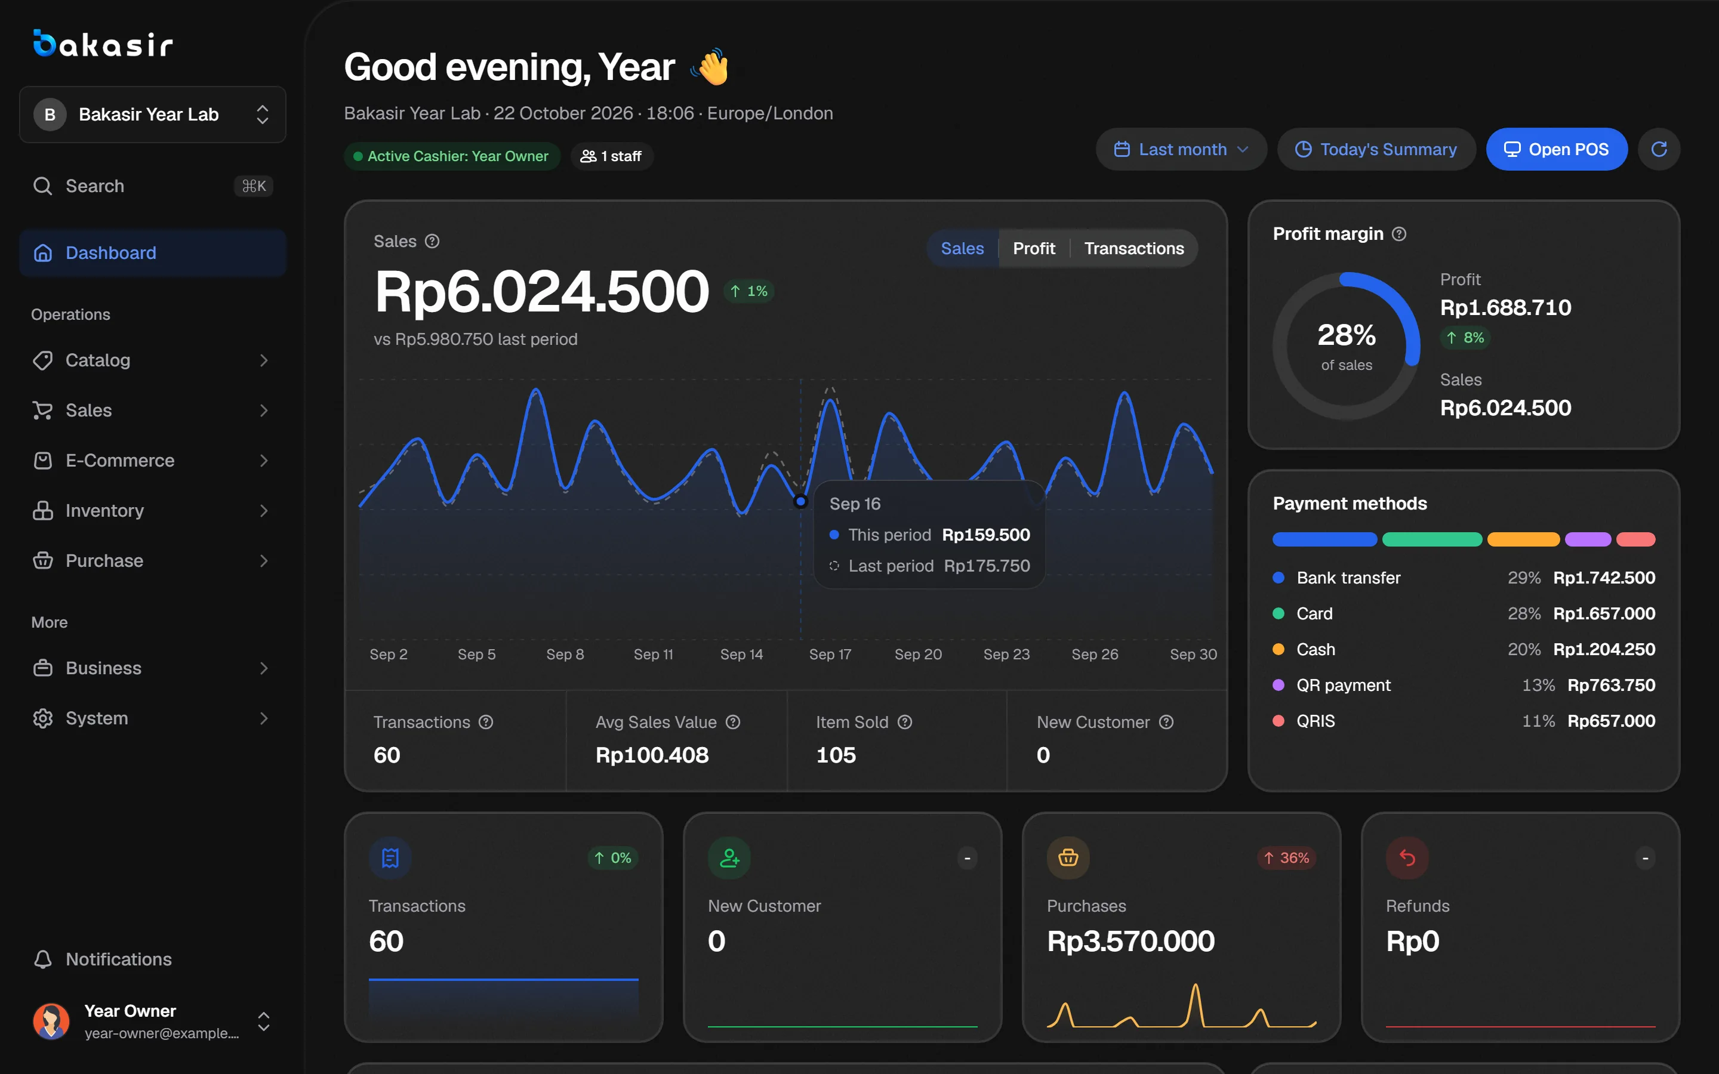
Task: Click the add-user icon on New Customer card
Action: point(729,858)
